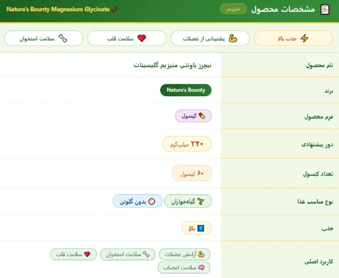Image resolution: width=339 pixels, height=278 pixels.
Task: Click the icon after Nature's Bounty Magnesium Glycinate
Action: point(115,9)
